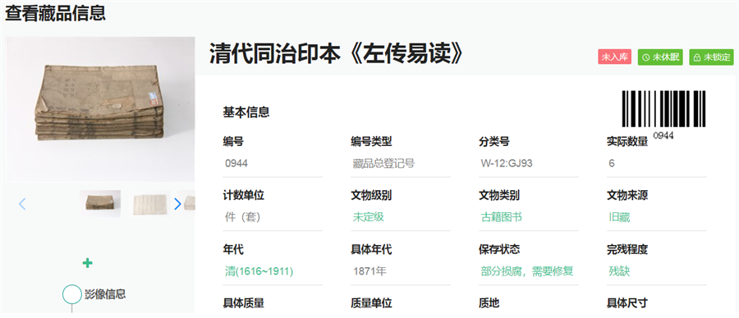Image resolution: width=739 pixels, height=318 pixels.
Task: Open the 完残程度 value 残缺
Action: [x=619, y=271]
